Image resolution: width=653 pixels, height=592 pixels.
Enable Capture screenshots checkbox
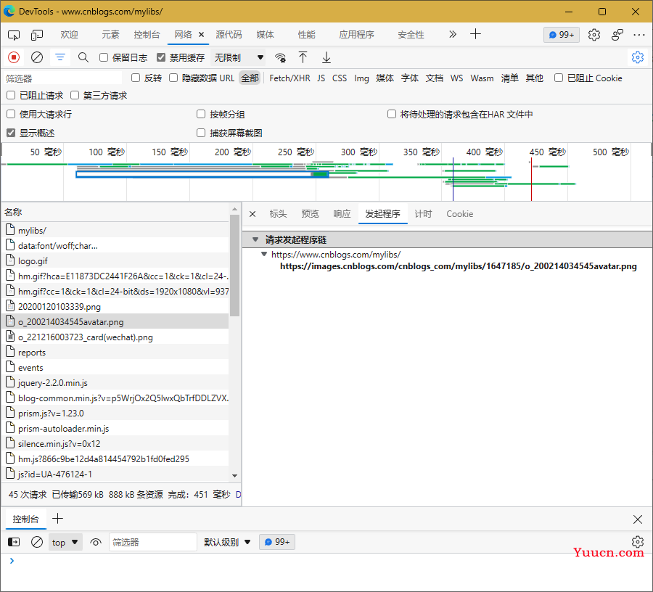tap(201, 133)
